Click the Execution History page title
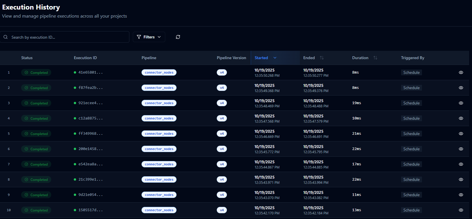Image resolution: width=472 pixels, height=219 pixels. point(31,7)
